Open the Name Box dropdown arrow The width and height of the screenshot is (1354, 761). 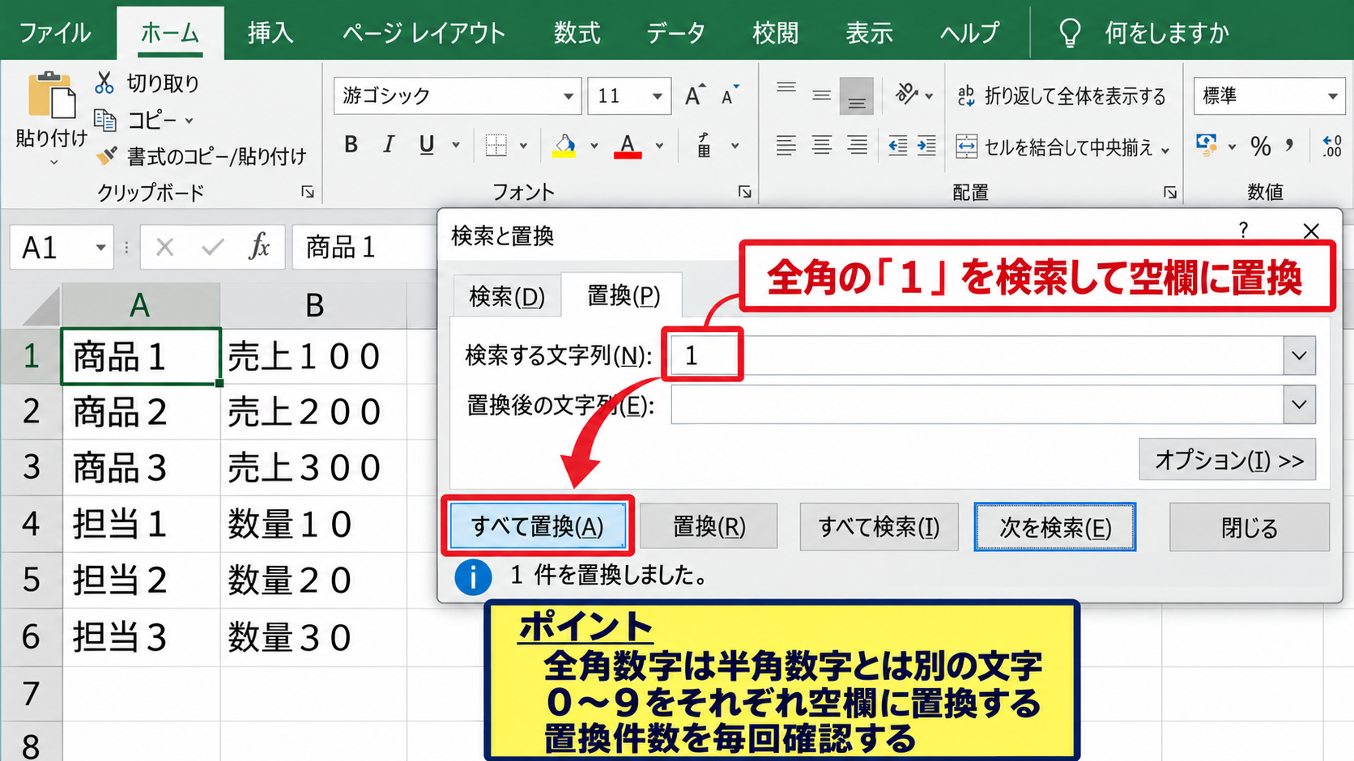click(100, 247)
